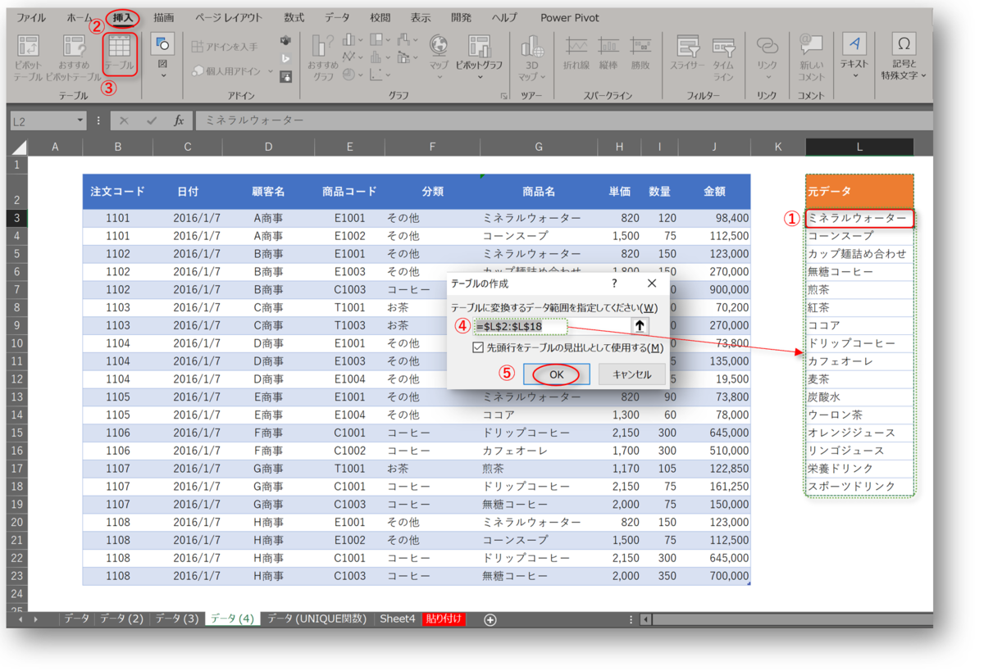Open the chart group dialog launcher
The height and width of the screenshot is (671, 984).
pyautogui.click(x=504, y=96)
